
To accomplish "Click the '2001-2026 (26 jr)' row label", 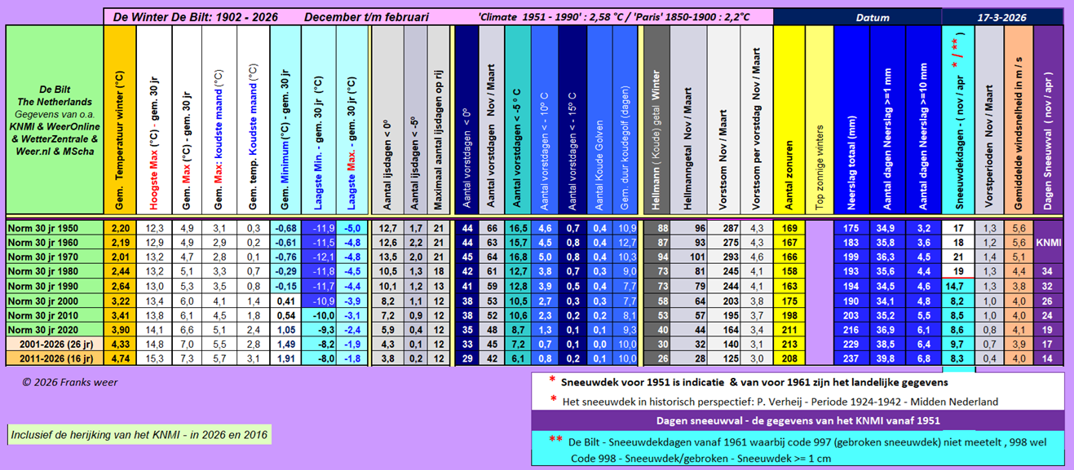I will [54, 344].
